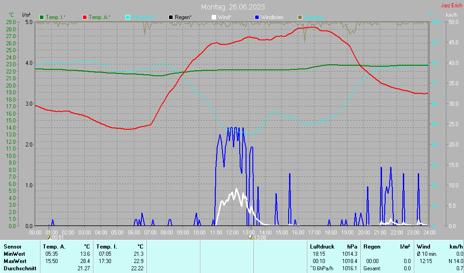Click the blue Windböen legend swatch
This screenshot has width=464, height=273.
(x=256, y=18)
